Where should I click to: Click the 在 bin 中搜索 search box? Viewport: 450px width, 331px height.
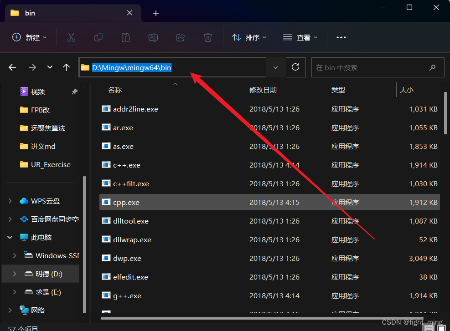(x=378, y=68)
